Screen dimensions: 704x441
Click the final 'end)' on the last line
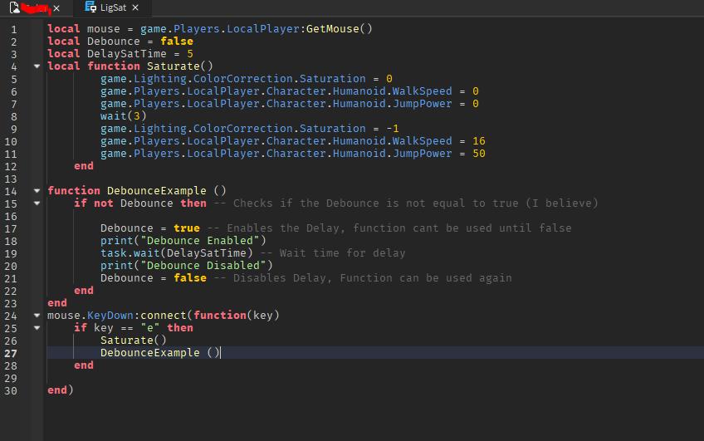click(x=61, y=390)
